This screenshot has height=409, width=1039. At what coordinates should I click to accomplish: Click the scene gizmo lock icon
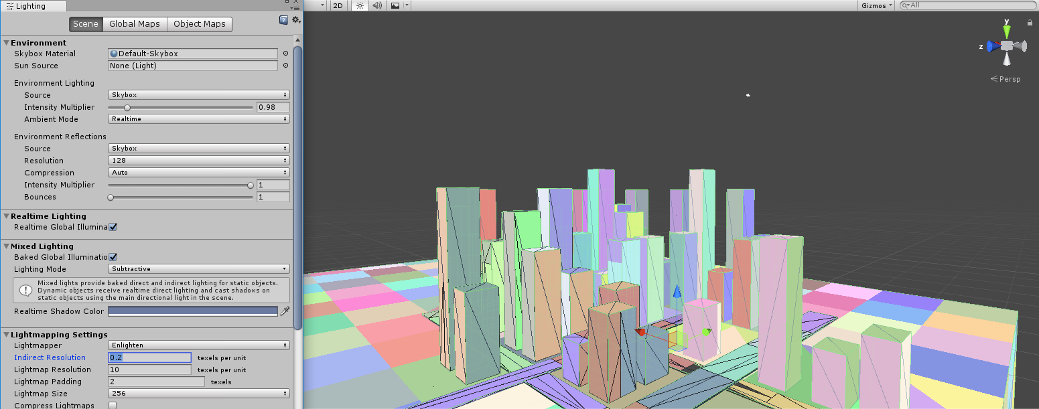click(x=1030, y=23)
